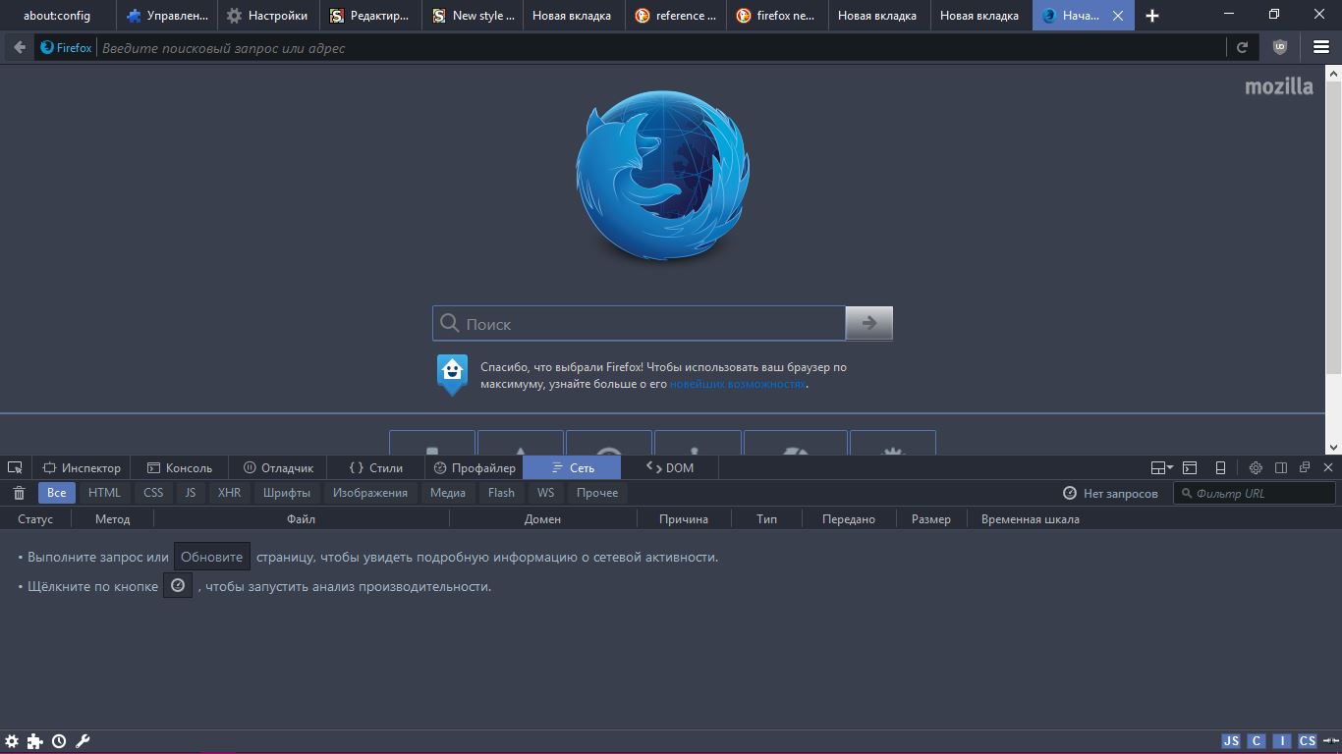Close the developer tools panel
The image size is (1342, 754).
click(1328, 468)
